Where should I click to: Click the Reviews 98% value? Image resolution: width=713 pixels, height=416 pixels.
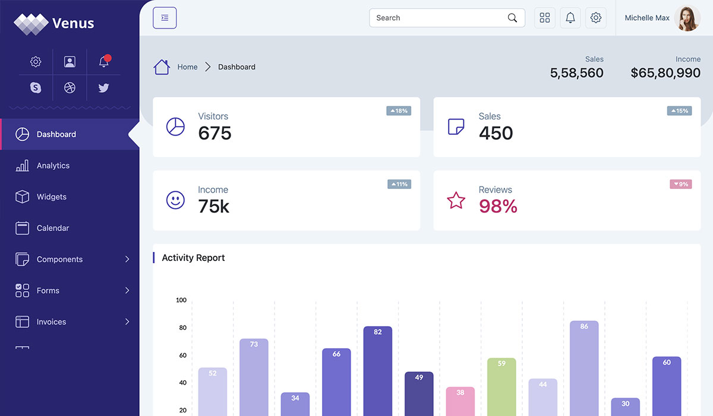click(x=498, y=206)
